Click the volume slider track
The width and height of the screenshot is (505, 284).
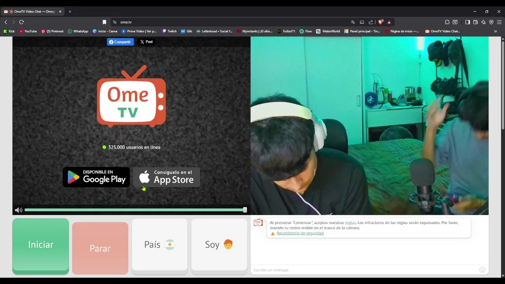click(134, 210)
